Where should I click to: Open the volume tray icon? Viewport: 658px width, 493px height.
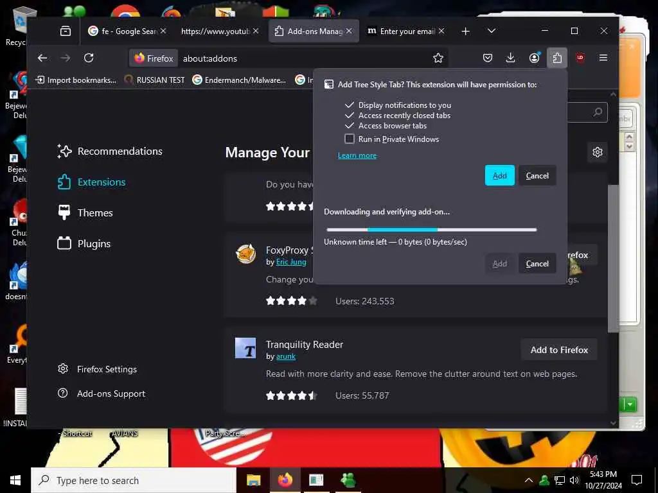coord(574,480)
